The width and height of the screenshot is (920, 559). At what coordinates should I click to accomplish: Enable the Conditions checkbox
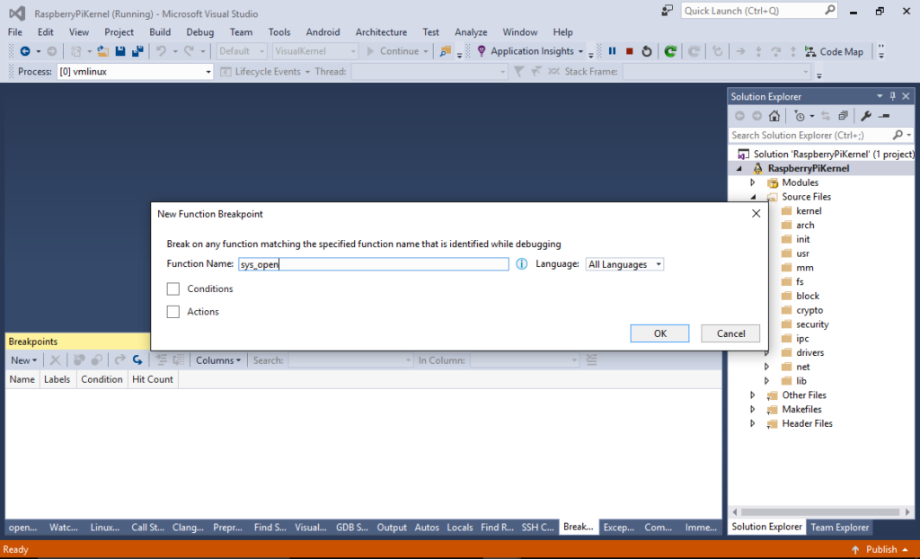173,288
